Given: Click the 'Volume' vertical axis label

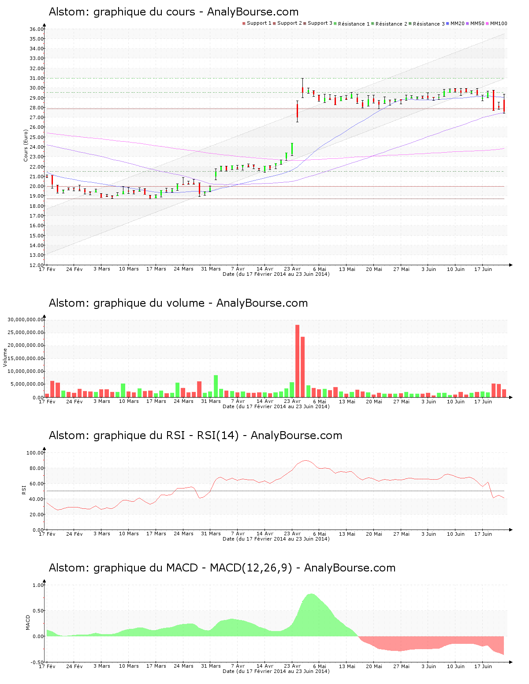Looking at the screenshot, I should (5, 358).
